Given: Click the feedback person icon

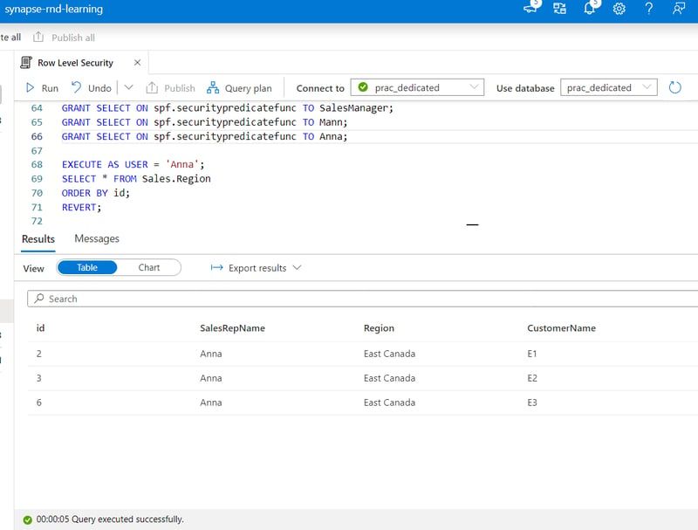Looking at the screenshot, I should [678, 9].
